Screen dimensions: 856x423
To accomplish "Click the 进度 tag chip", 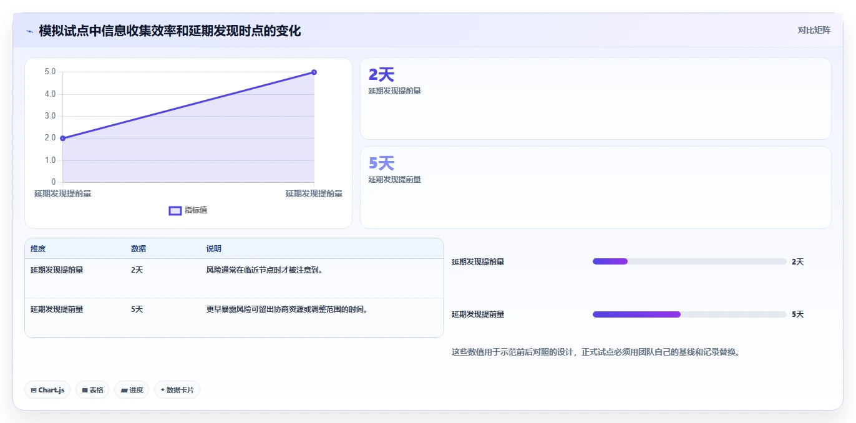I will [x=132, y=390].
